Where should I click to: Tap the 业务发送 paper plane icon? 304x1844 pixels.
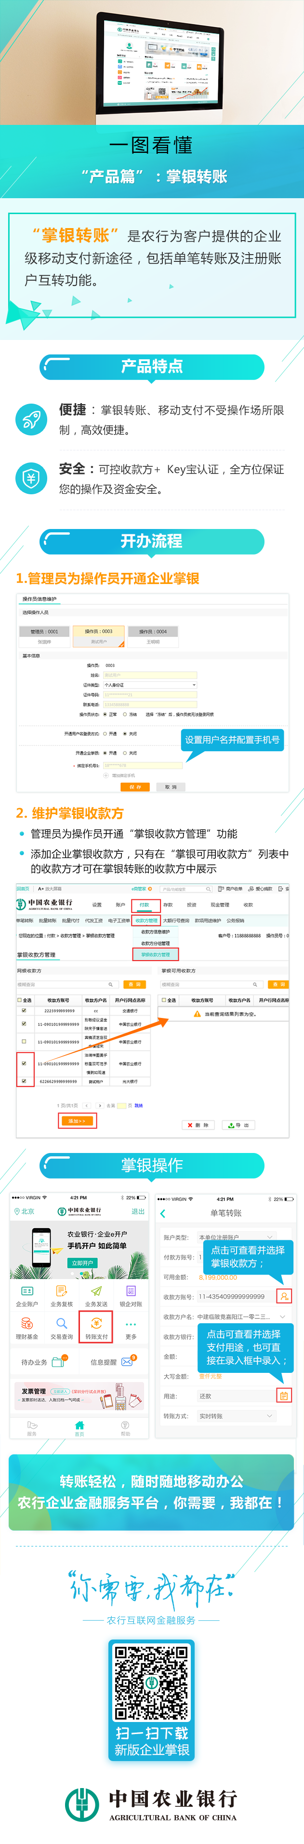pos(96,1291)
